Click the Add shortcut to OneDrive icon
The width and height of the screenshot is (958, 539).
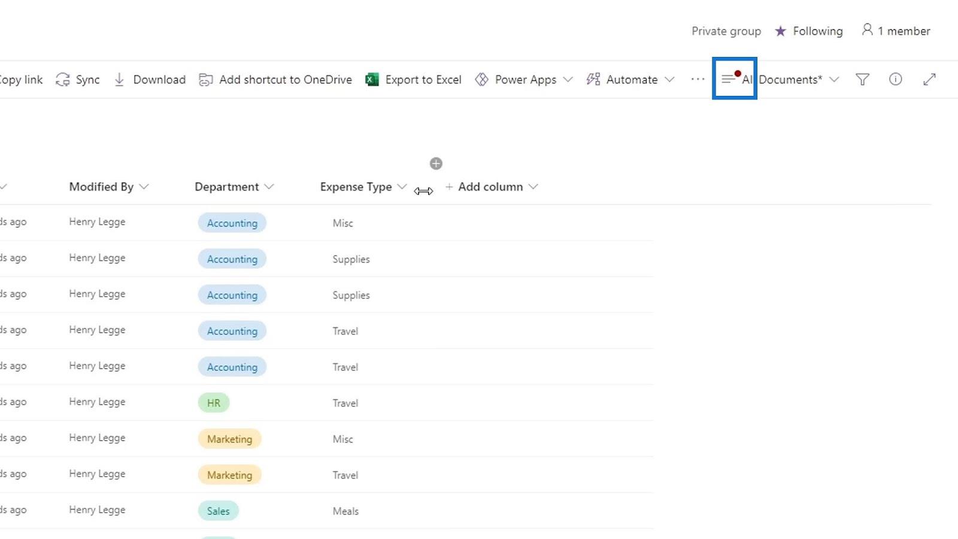206,80
